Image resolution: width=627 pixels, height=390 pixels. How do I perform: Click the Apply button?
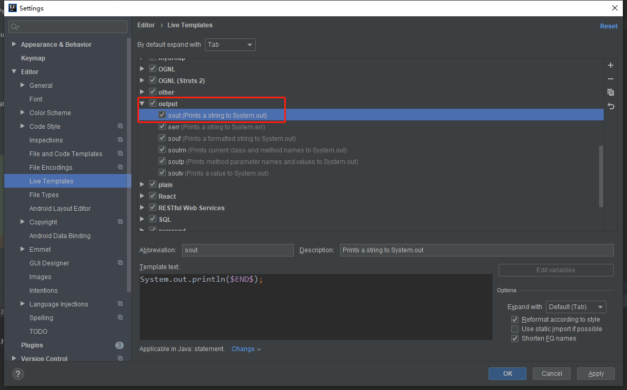[596, 374]
